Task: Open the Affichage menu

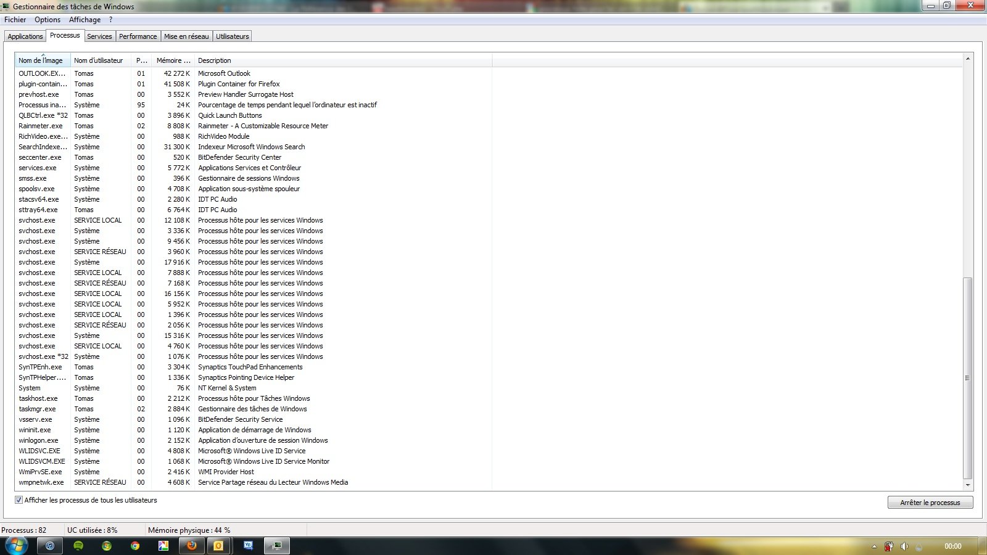Action: pyautogui.click(x=85, y=20)
